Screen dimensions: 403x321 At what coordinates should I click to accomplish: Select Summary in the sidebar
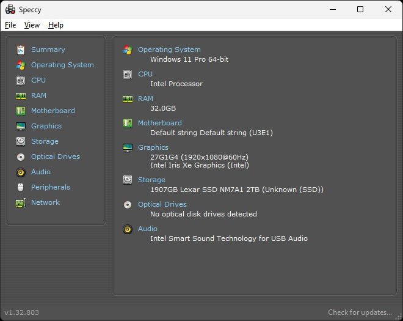point(48,50)
